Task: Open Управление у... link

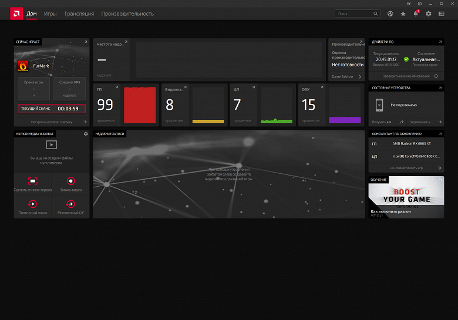Action: [425, 122]
